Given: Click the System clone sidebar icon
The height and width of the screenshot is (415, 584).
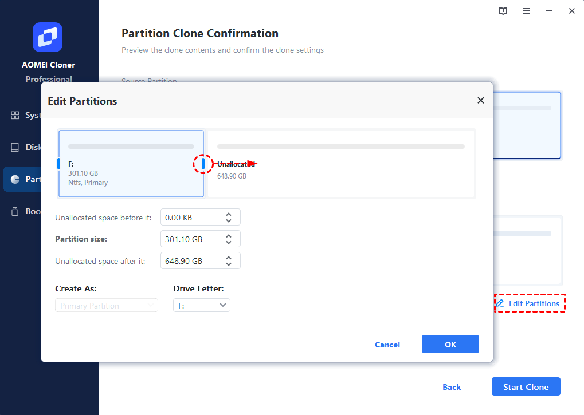Looking at the screenshot, I should point(15,115).
